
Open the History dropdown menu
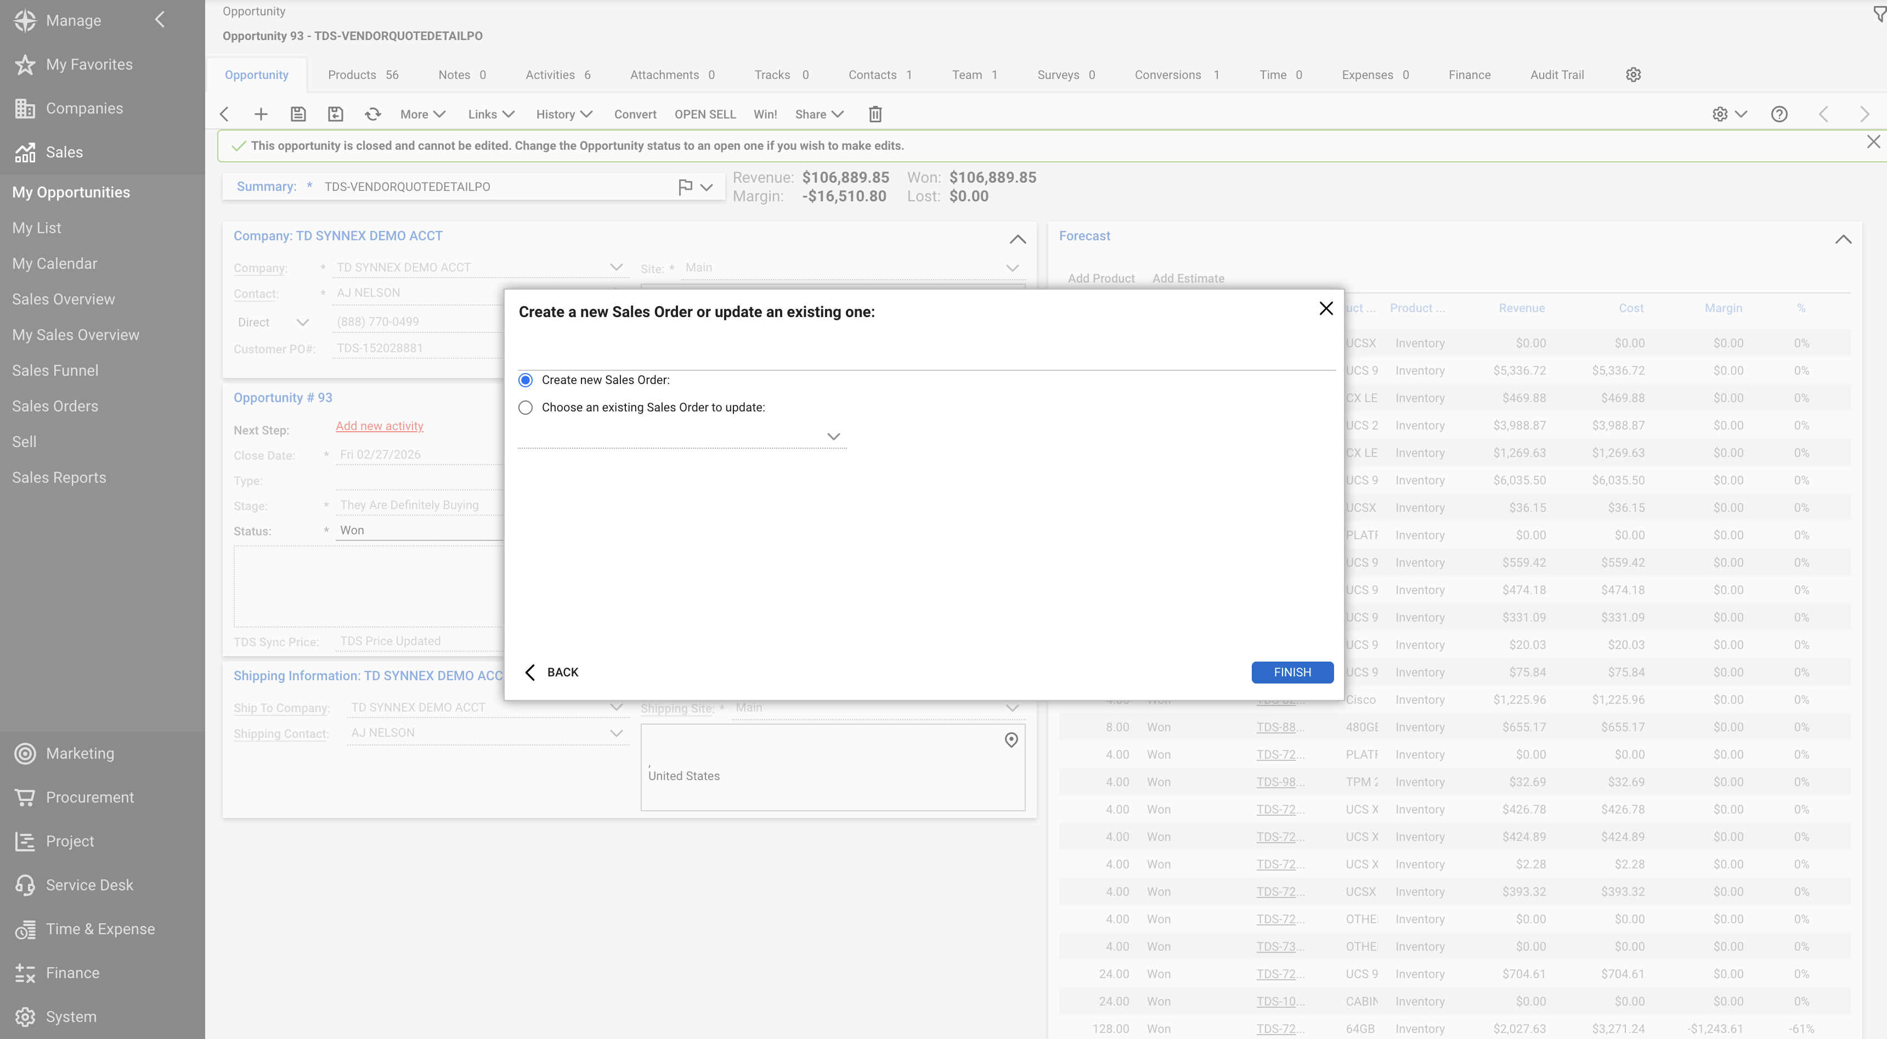(564, 114)
